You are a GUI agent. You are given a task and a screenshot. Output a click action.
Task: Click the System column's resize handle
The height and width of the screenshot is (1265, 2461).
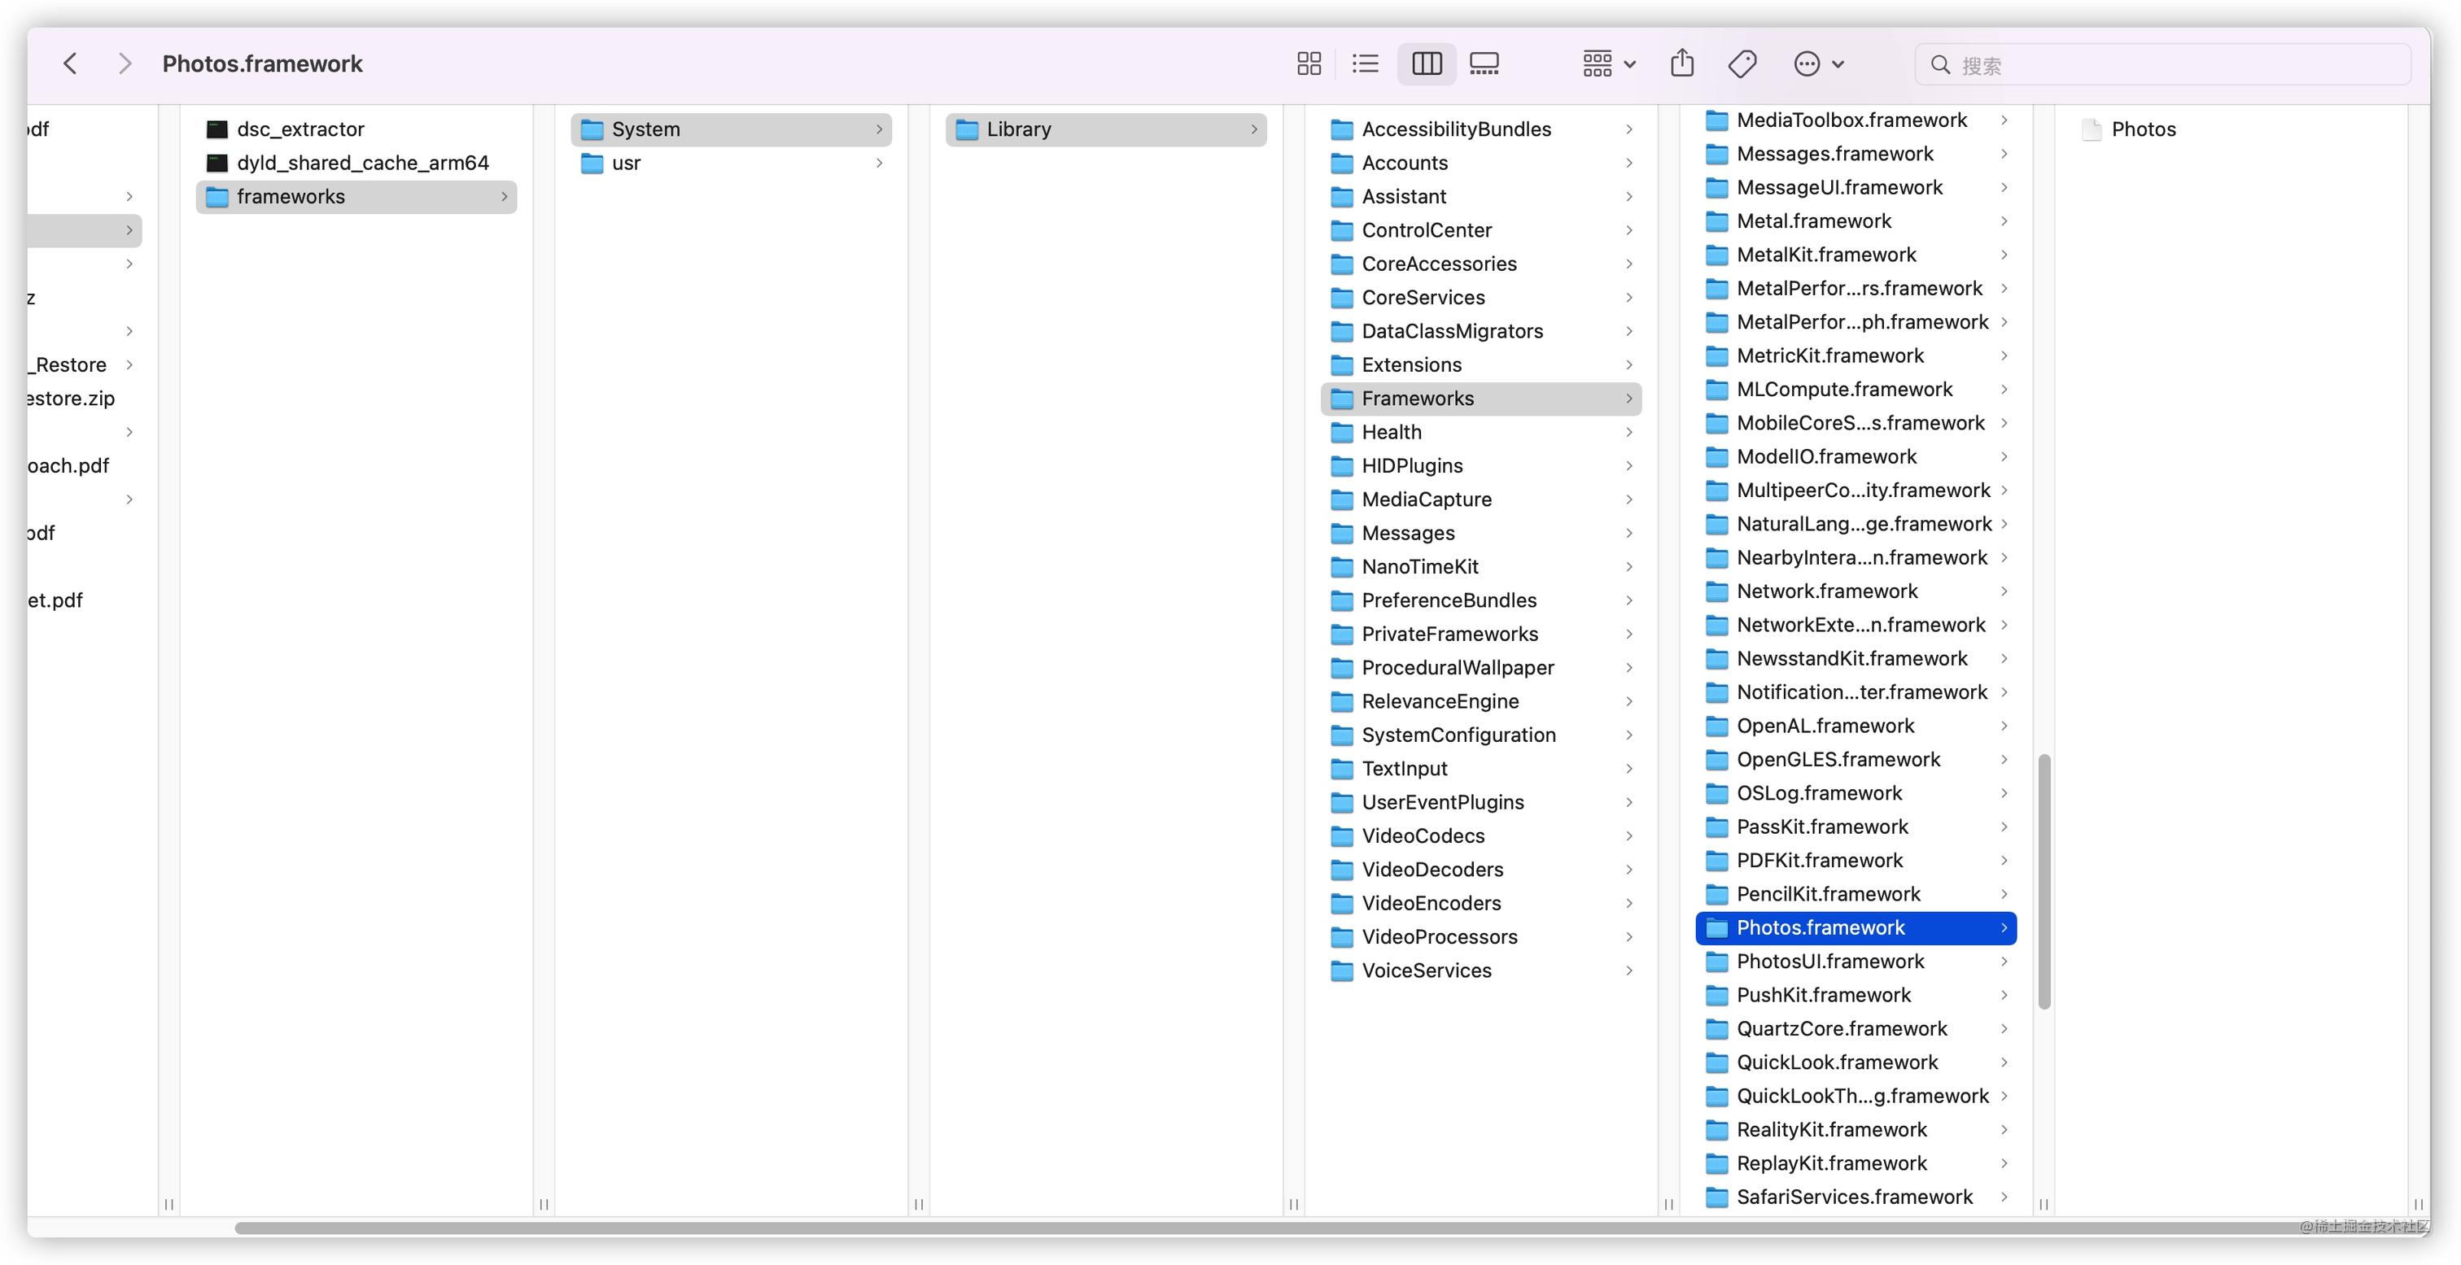[918, 1204]
